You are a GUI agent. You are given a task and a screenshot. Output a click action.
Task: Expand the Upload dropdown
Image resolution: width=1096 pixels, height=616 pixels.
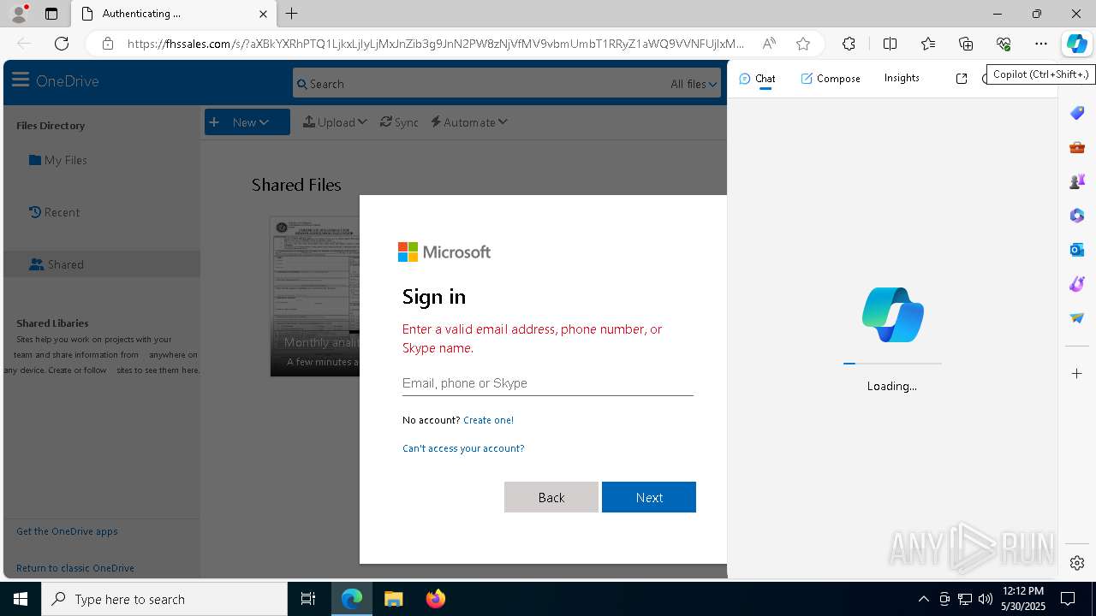point(335,122)
